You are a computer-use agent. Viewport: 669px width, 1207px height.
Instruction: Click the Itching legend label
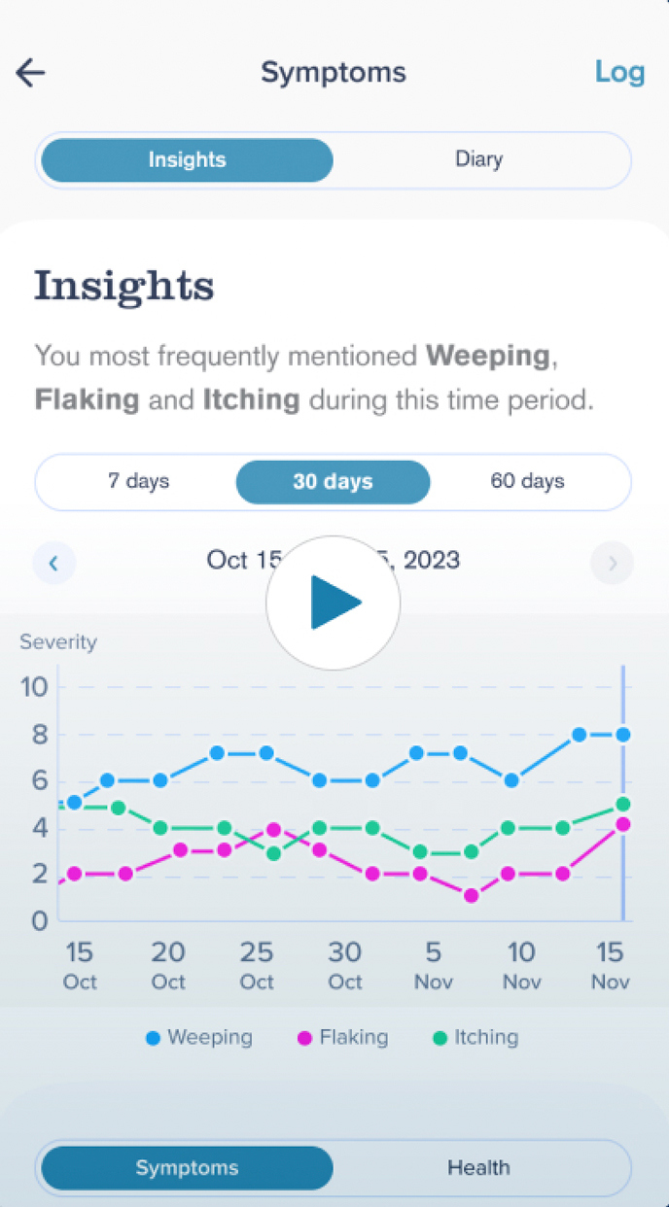(x=485, y=1038)
